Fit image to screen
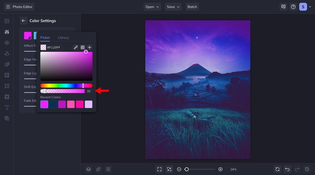The height and width of the screenshot is (175, 315). click(x=159, y=169)
